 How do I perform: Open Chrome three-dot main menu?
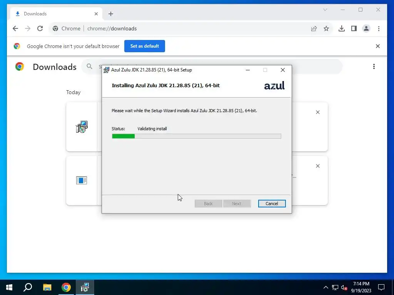click(379, 28)
